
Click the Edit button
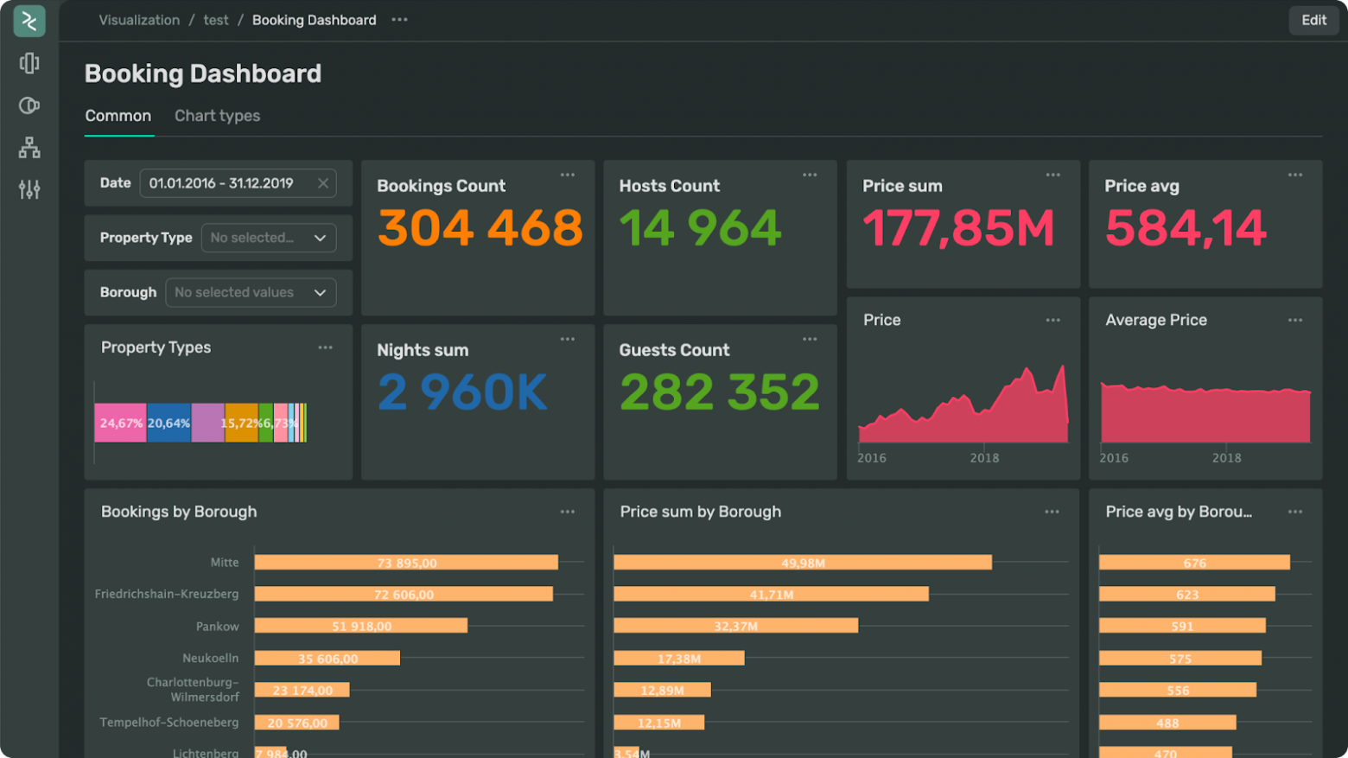[x=1313, y=20]
